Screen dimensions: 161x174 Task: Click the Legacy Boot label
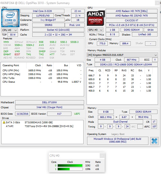[x=118, y=134]
